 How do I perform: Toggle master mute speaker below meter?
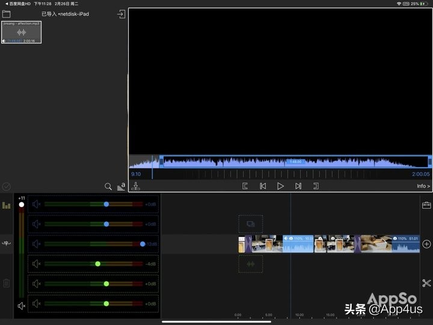click(x=22, y=306)
